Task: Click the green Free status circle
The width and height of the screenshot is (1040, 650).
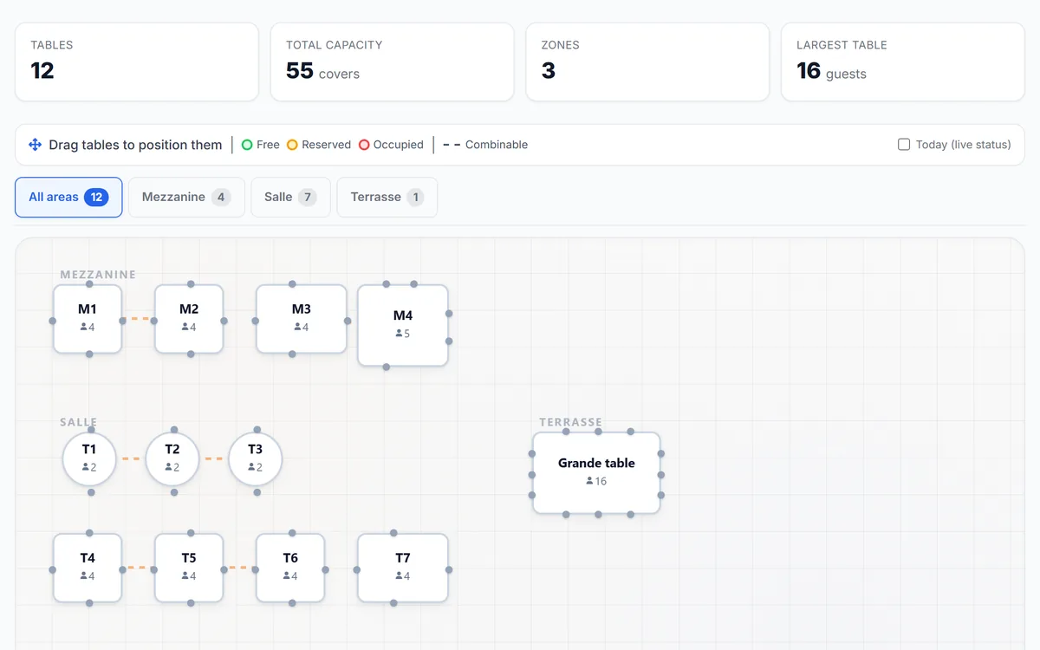Action: point(247,145)
